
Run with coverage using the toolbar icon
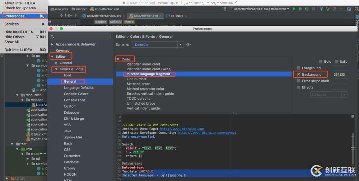[307, 9]
